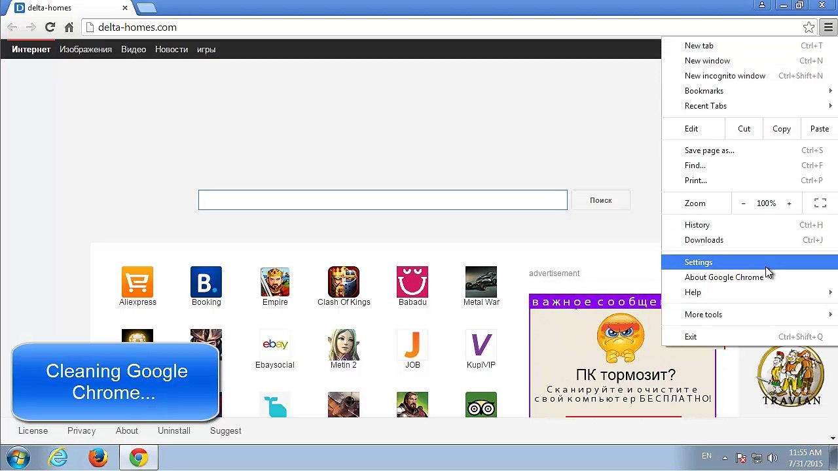Click the address bar showing delta-homes.com
This screenshot has width=838, height=471.
(x=448, y=27)
